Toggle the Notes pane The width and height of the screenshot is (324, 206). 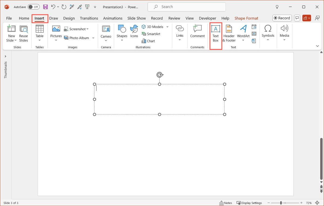pyautogui.click(x=226, y=203)
